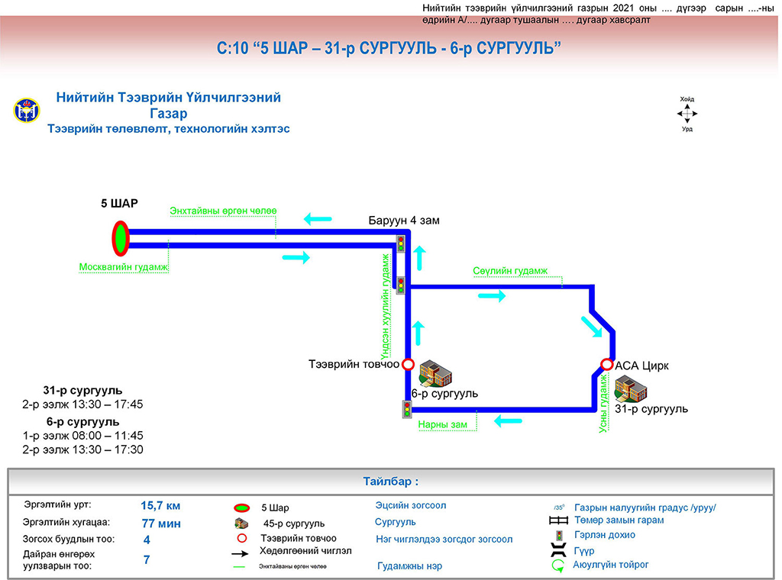Select the 5 ШАР terminal oval marker
This screenshot has height=580, width=782.
(121, 237)
